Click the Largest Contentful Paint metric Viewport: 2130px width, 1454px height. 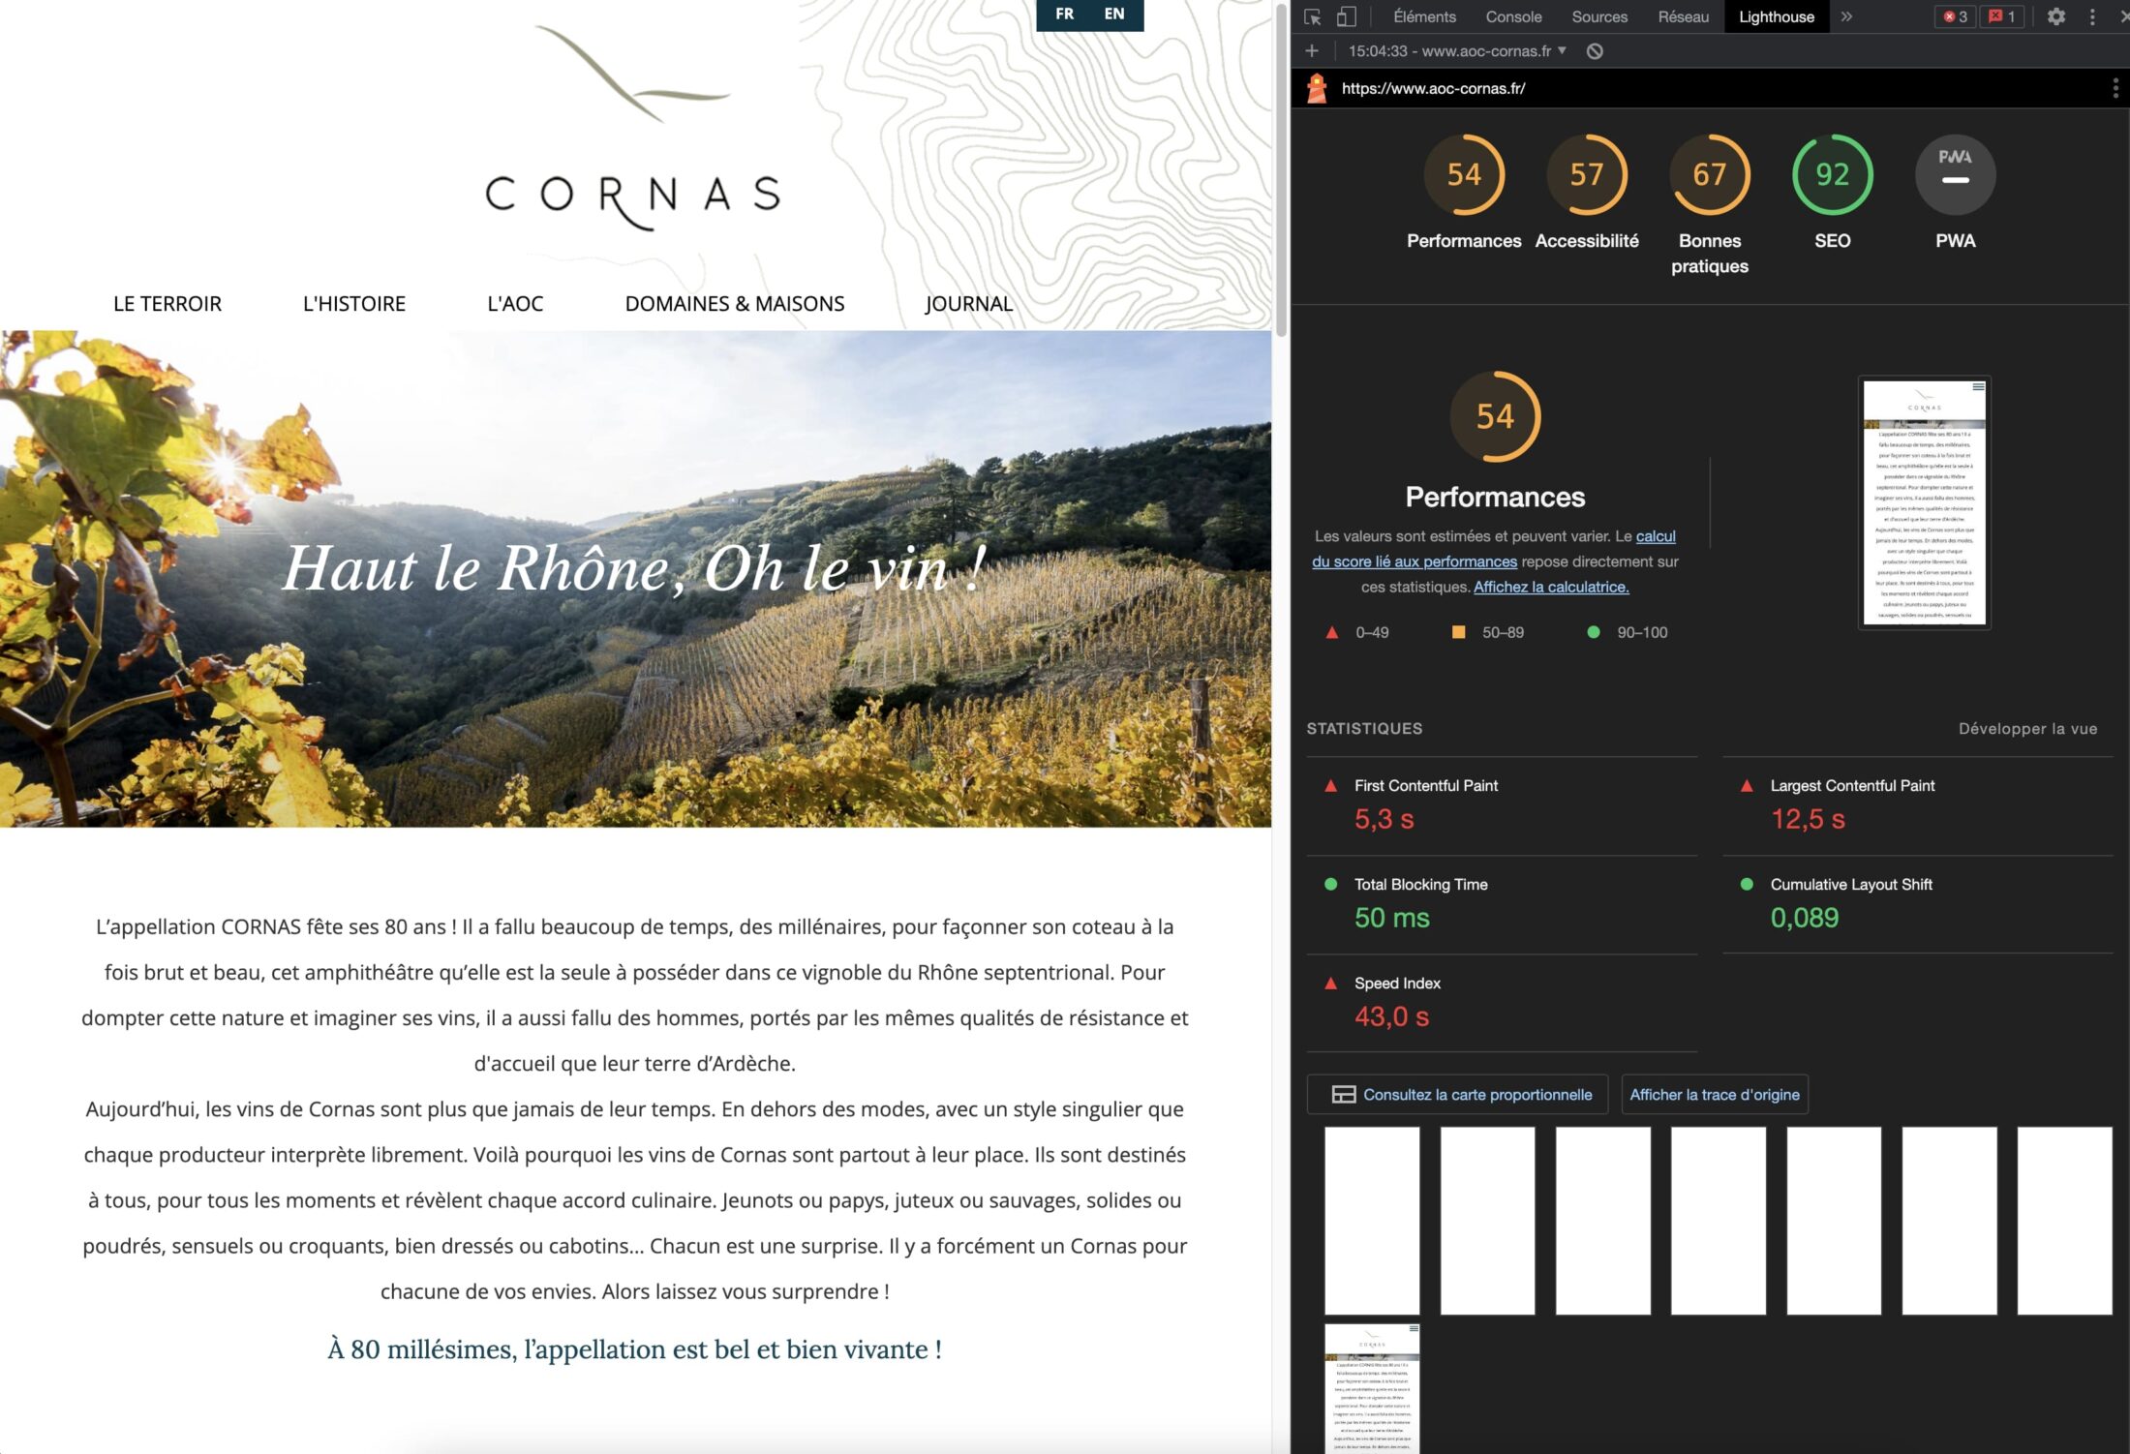(x=1918, y=805)
